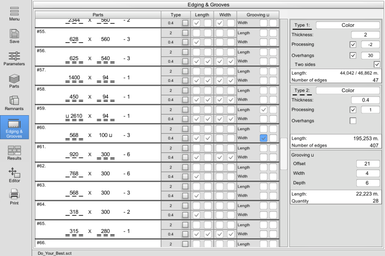Open the Parameters sliders icon
The height and width of the screenshot is (256, 385).
tap(14, 56)
